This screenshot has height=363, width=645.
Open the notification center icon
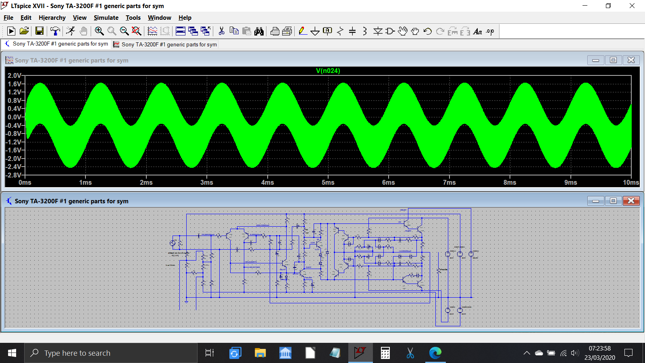click(x=628, y=353)
